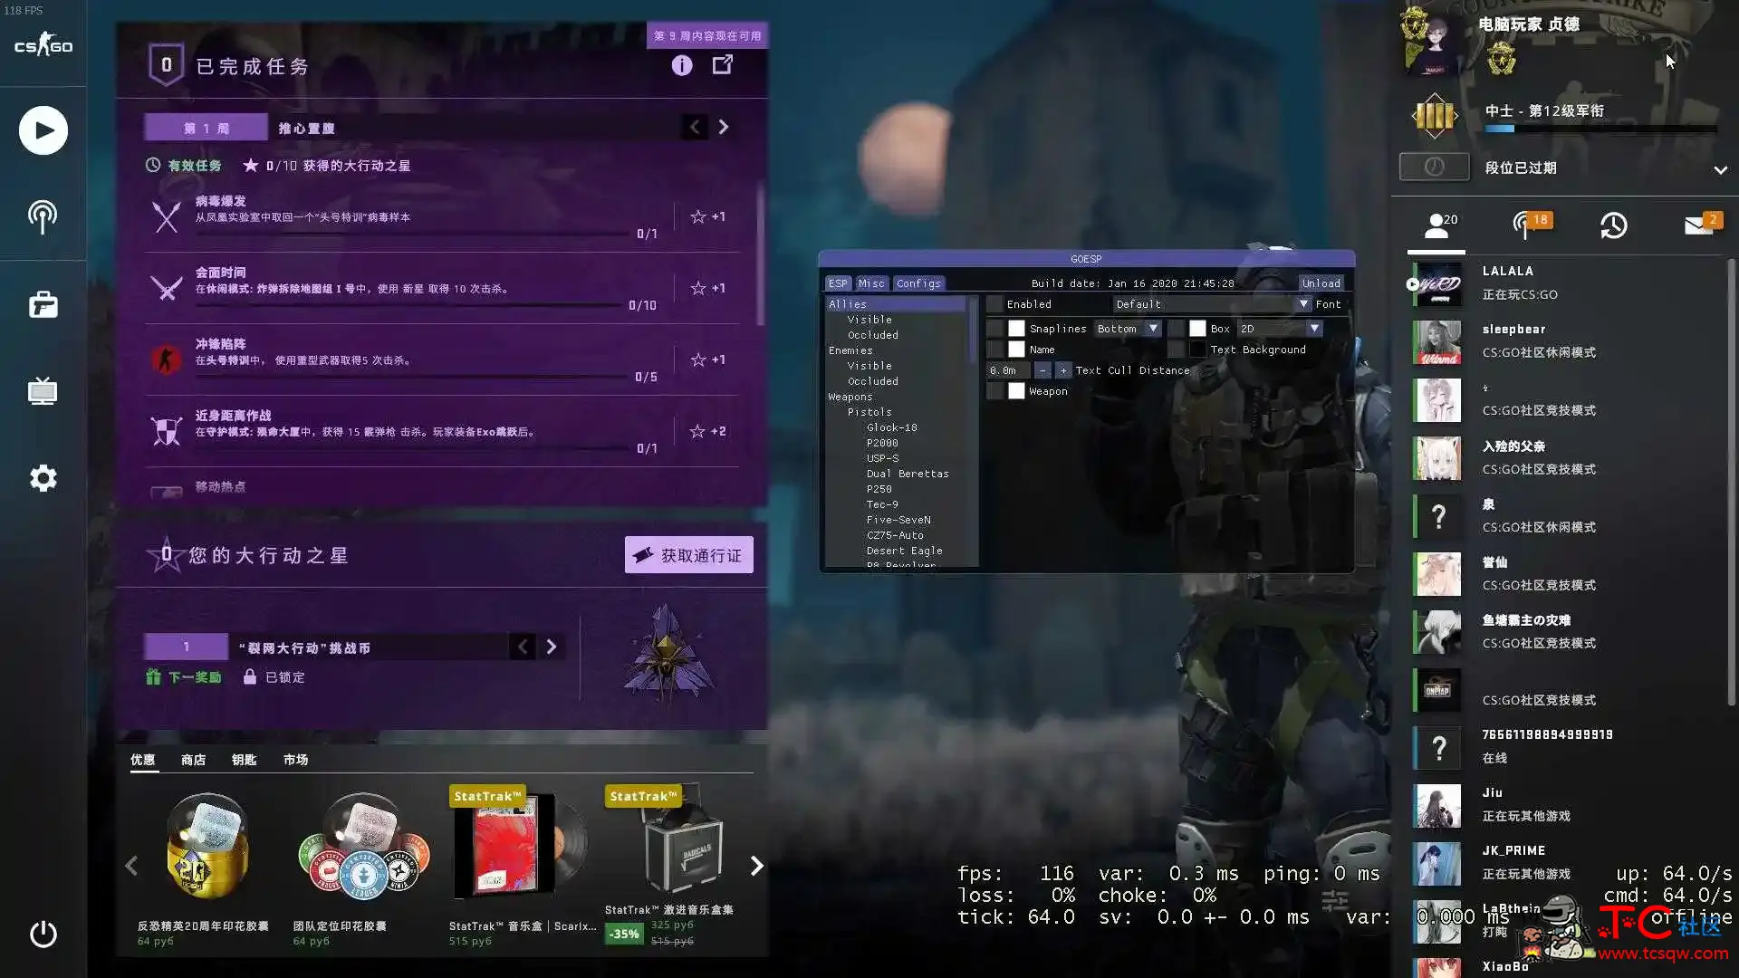Click the sergeant rank chevron emblem
The height and width of the screenshot is (978, 1739).
[x=1435, y=116]
